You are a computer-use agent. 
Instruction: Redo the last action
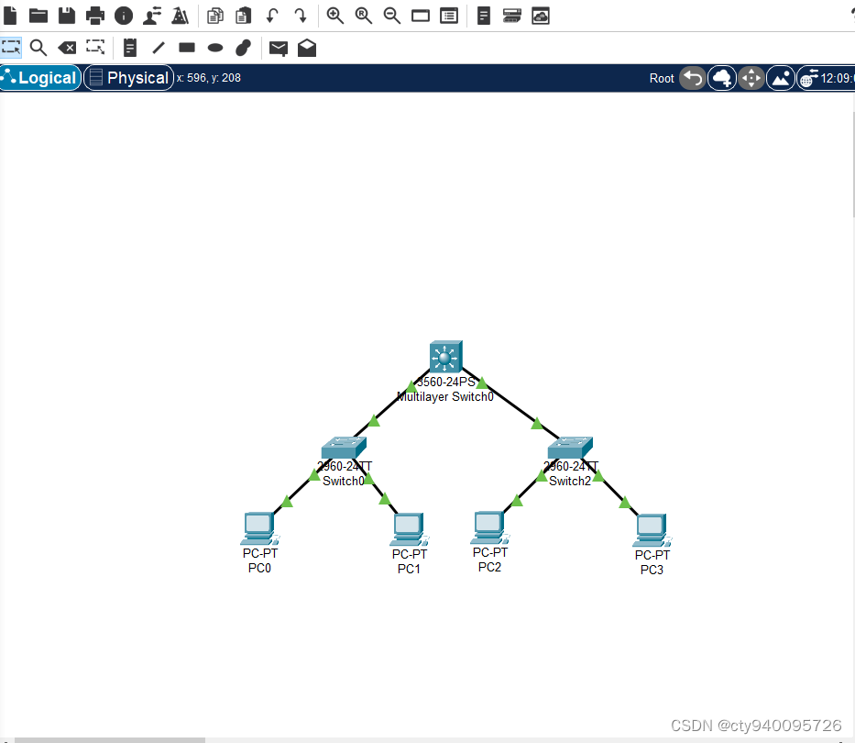click(301, 16)
